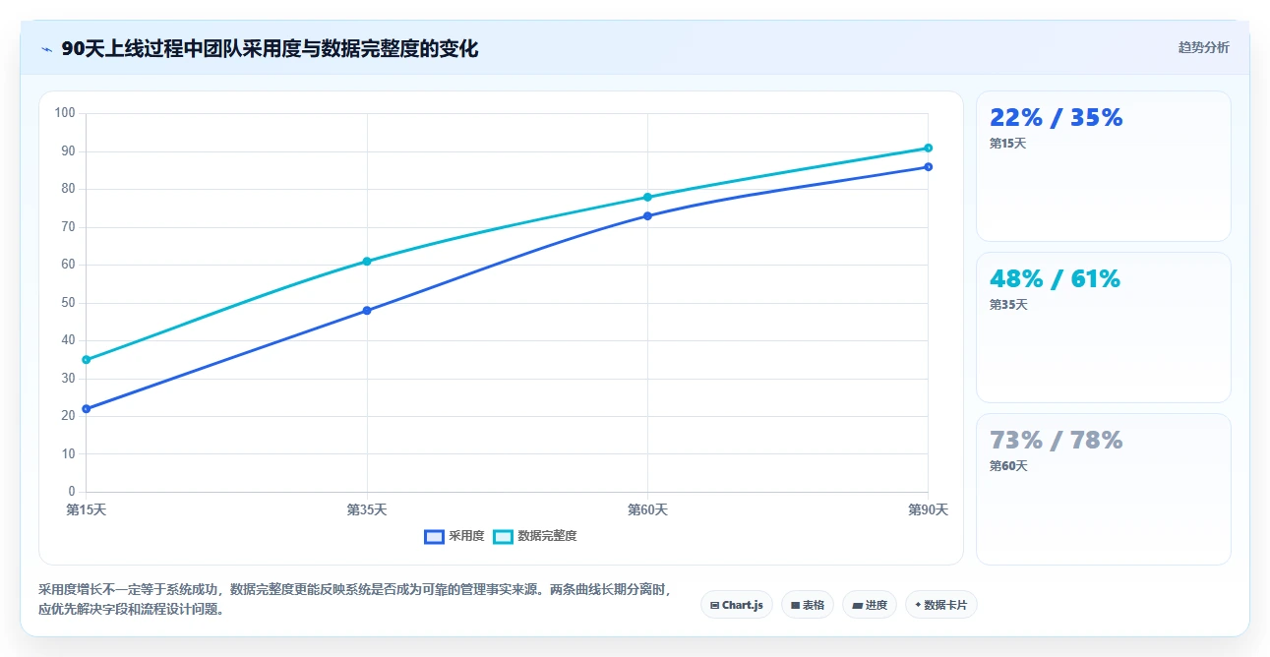This screenshot has height=657, width=1270.
Task: Select the 数据卡片 tag
Action: pos(941,605)
